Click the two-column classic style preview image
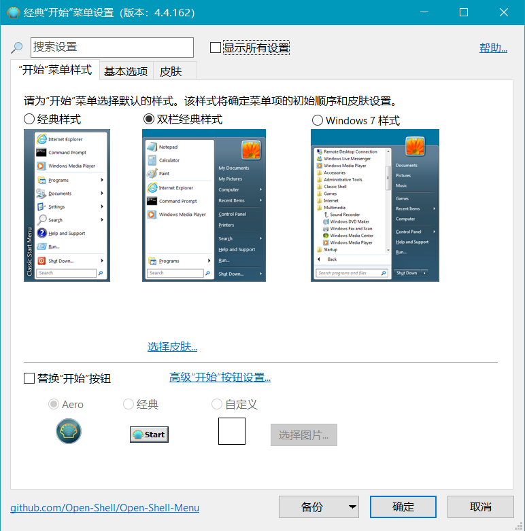The height and width of the screenshot is (531, 525). [204, 205]
